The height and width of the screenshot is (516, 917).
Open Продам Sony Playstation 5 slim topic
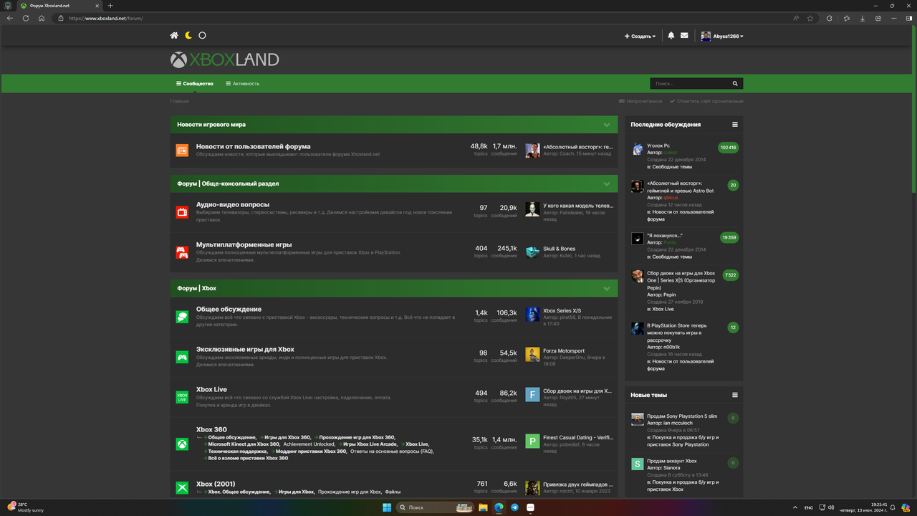click(682, 416)
